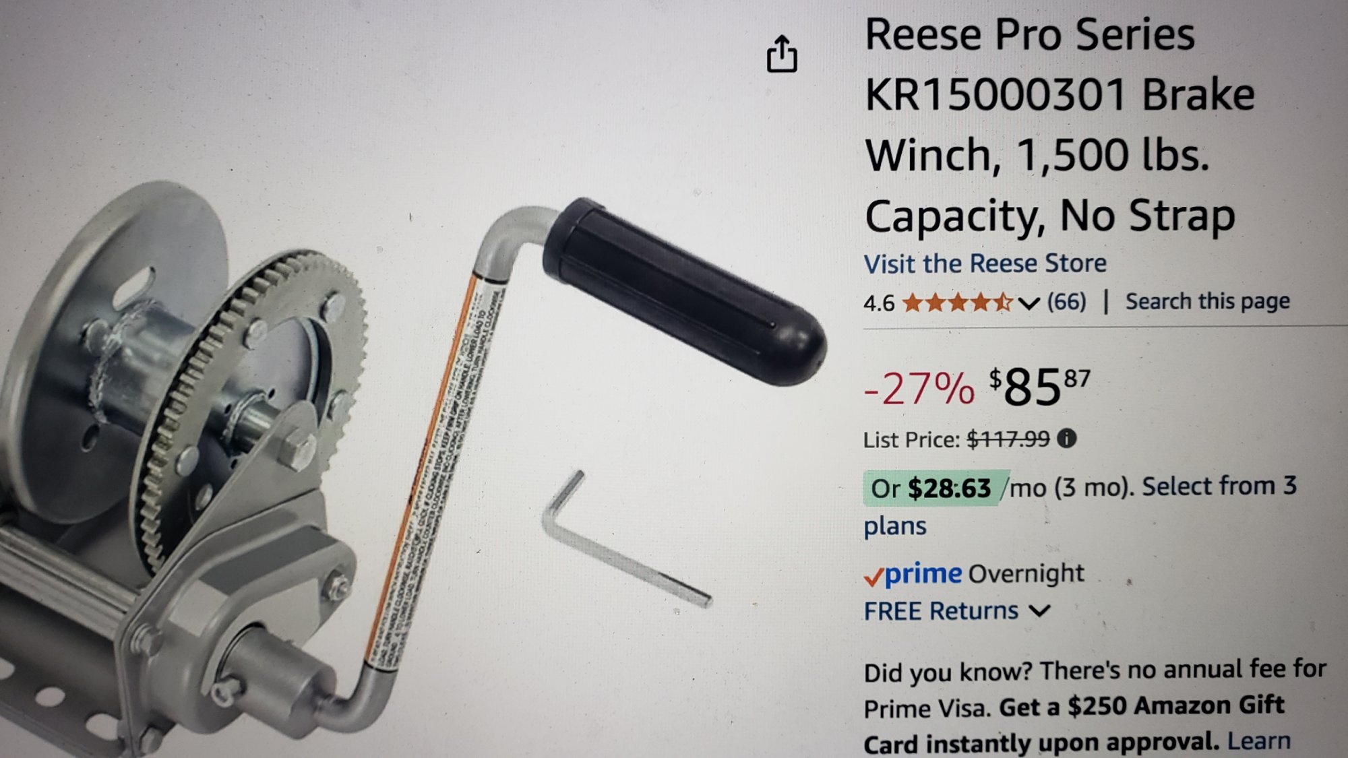Click the Reese Pro Series product title
The height and width of the screenshot is (758, 1348).
(1060, 125)
